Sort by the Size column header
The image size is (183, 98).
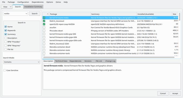click(175, 14)
